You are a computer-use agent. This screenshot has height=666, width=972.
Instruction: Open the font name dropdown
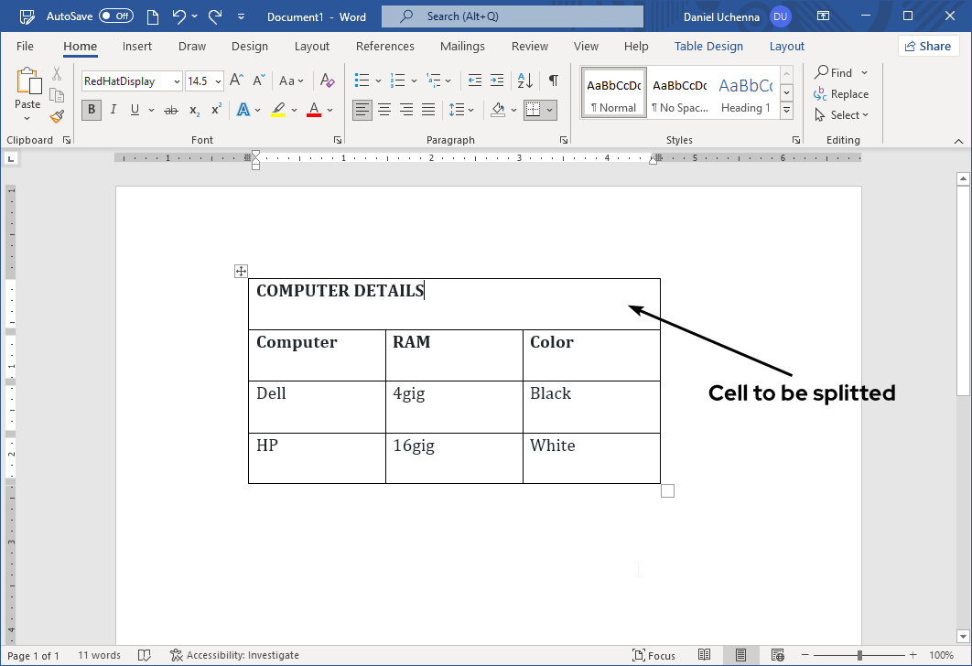(x=177, y=81)
